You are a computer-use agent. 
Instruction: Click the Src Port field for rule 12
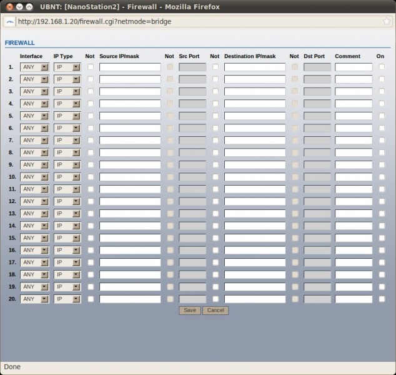tap(192, 201)
